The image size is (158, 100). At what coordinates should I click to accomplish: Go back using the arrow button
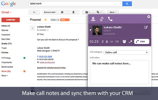click(x=34, y=12)
